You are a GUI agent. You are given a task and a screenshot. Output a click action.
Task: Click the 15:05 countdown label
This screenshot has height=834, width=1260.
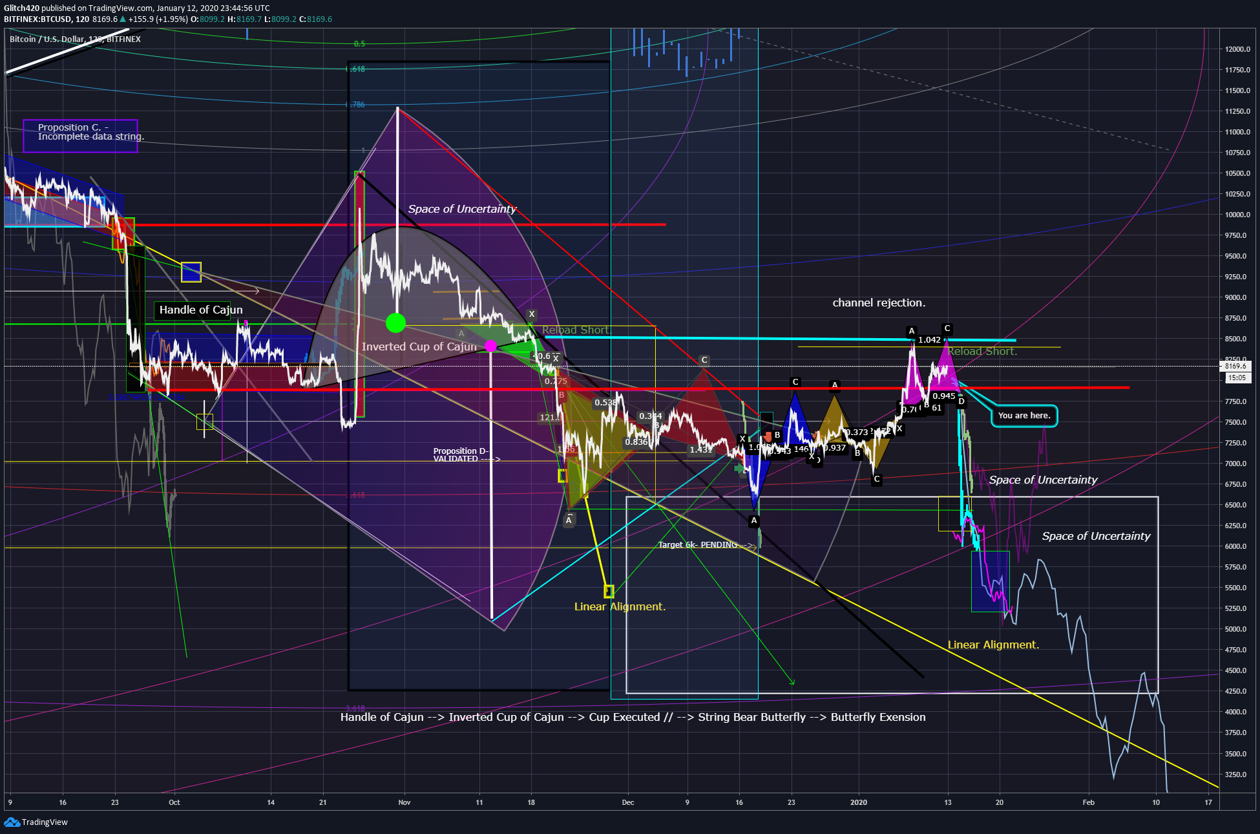point(1237,378)
